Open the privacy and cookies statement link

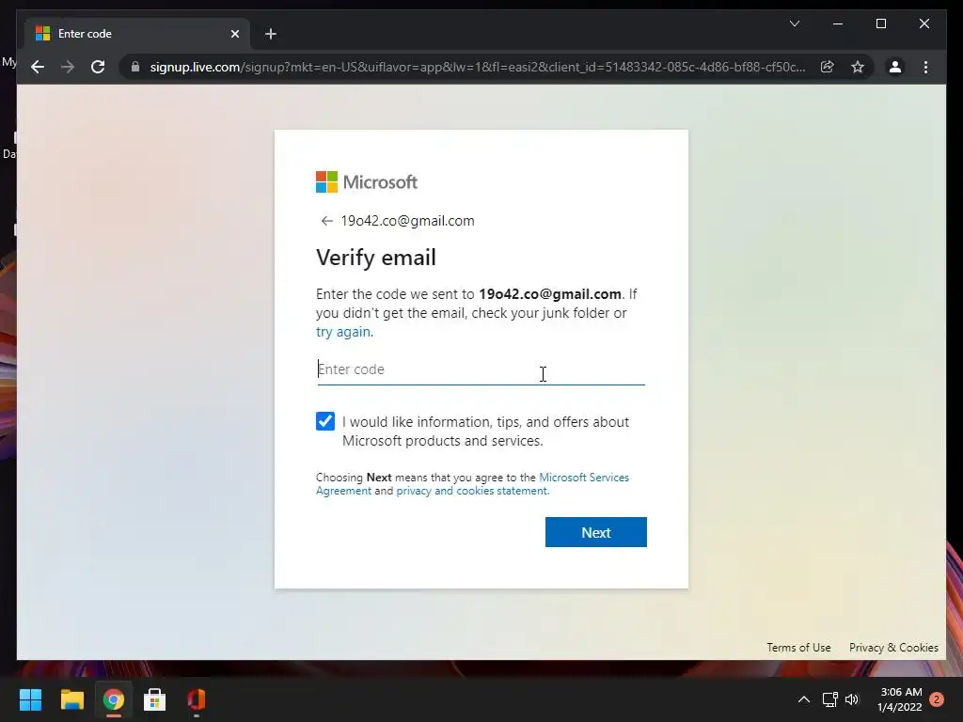coord(472,491)
